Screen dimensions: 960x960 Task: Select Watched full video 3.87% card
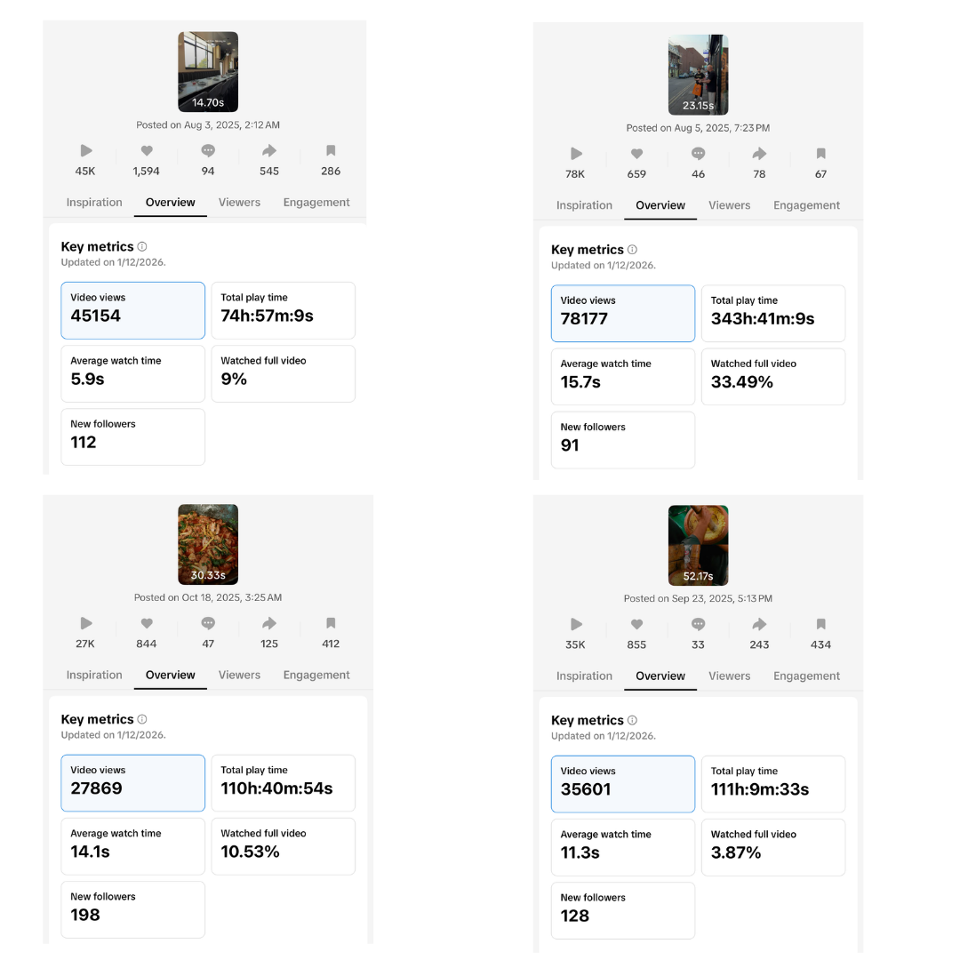tap(772, 847)
